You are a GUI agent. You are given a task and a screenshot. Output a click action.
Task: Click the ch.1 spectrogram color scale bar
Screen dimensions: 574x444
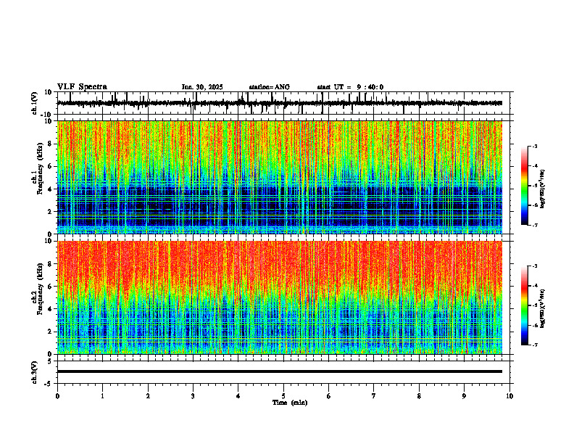click(x=524, y=186)
